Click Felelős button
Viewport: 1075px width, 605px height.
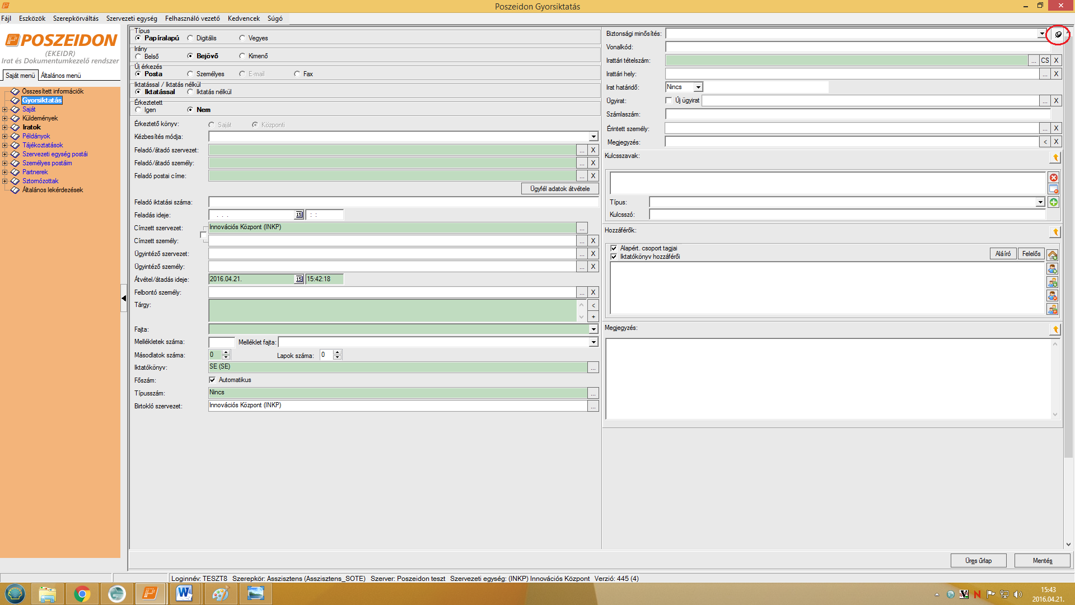pos(1031,254)
